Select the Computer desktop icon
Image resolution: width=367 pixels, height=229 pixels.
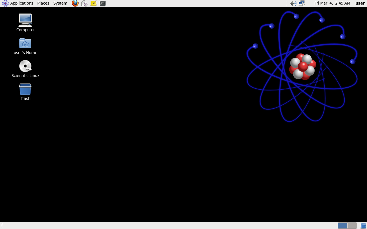tap(25, 20)
